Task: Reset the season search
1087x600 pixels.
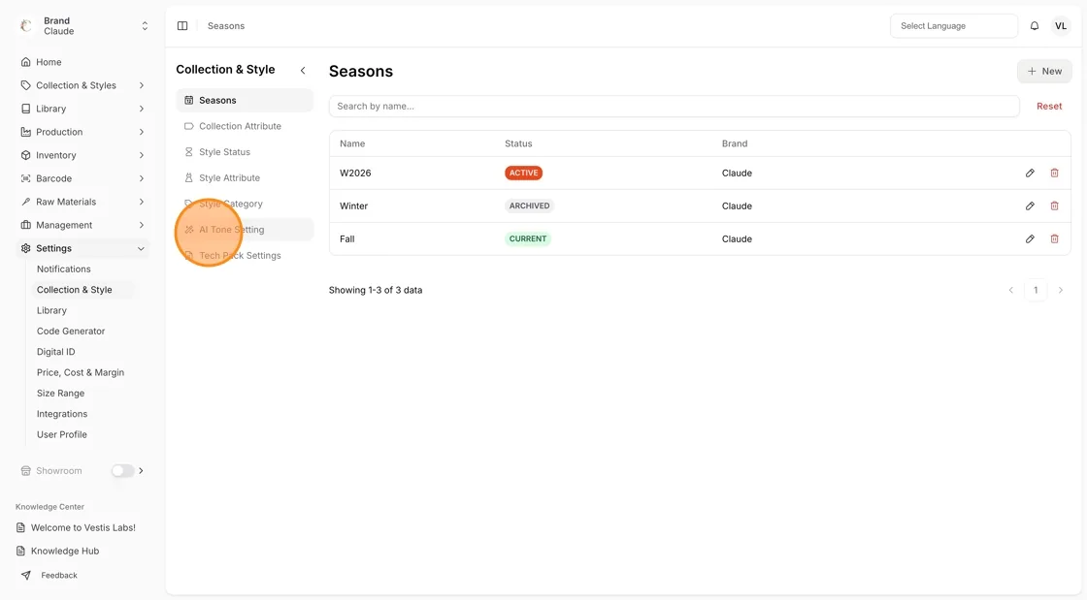Action: point(1049,106)
